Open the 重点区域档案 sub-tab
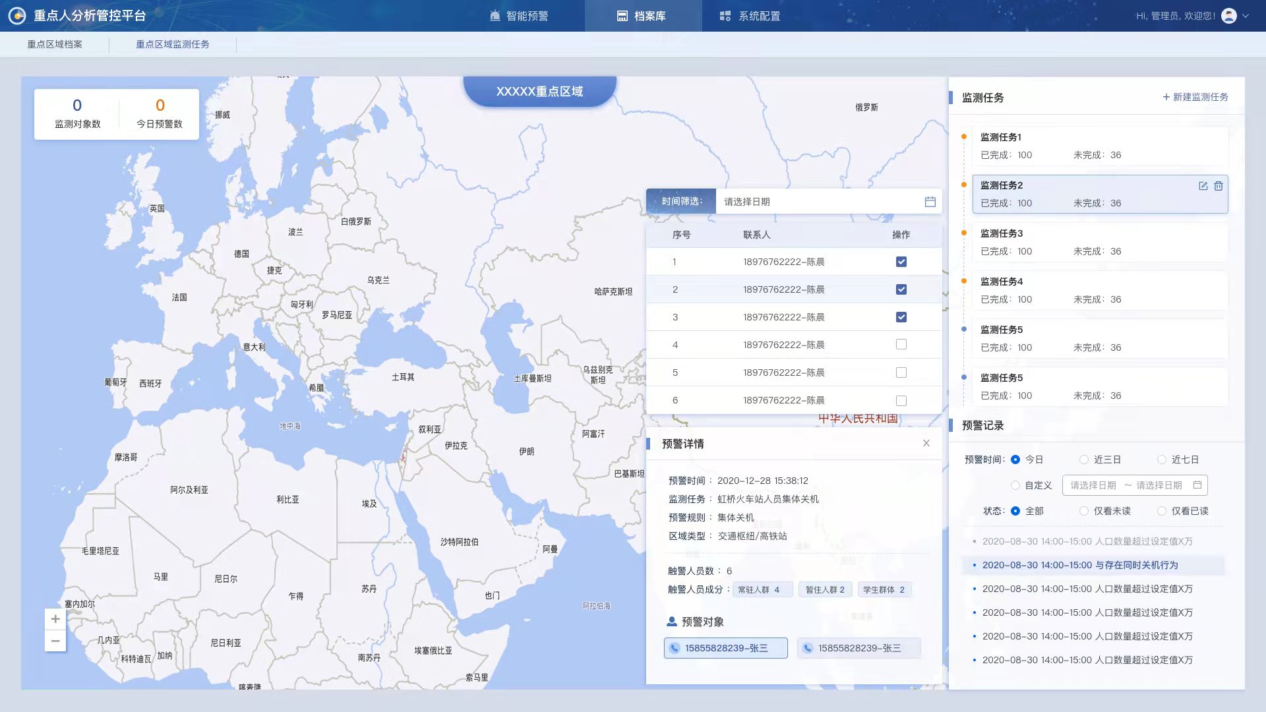Viewport: 1266px width, 712px height. pyautogui.click(x=55, y=44)
